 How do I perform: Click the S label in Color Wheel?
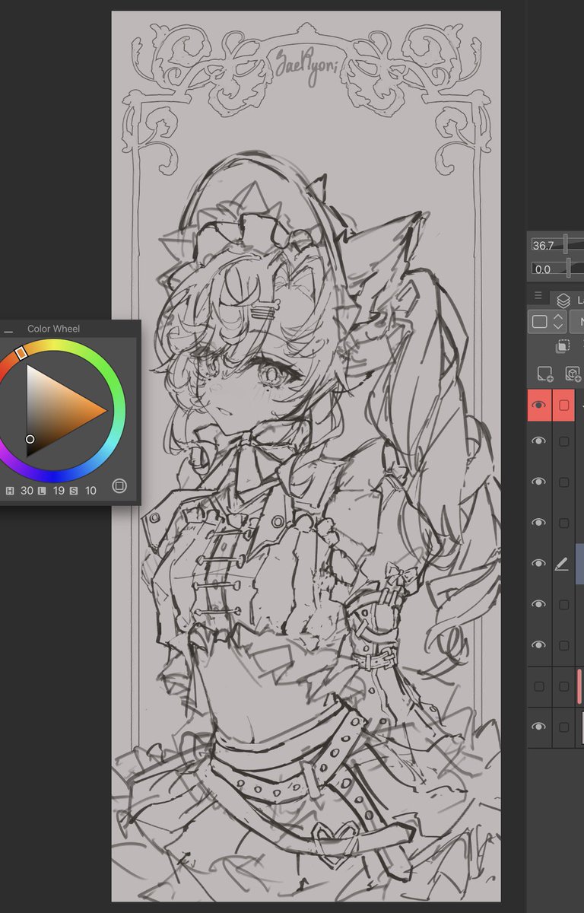[74, 491]
